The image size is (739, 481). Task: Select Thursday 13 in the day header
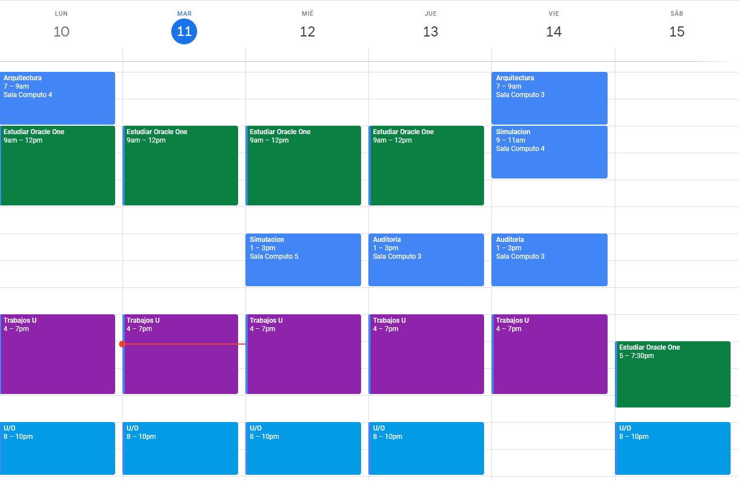click(431, 31)
